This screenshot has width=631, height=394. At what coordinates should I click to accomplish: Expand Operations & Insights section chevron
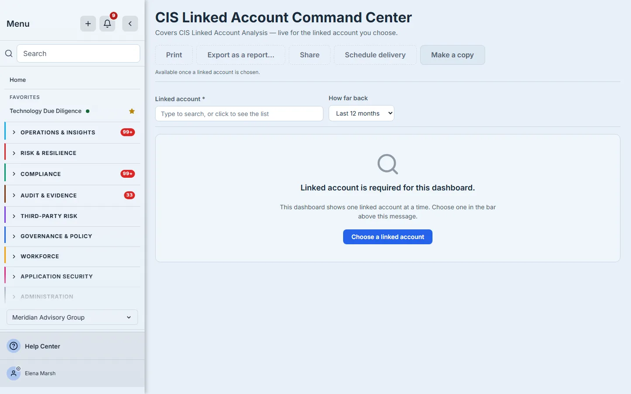tap(14, 132)
